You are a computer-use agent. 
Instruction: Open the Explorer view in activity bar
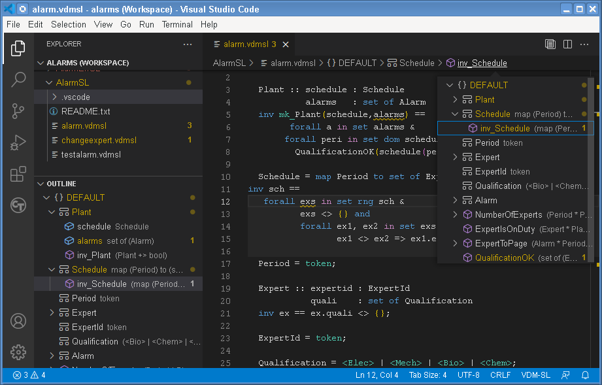pos(18,48)
